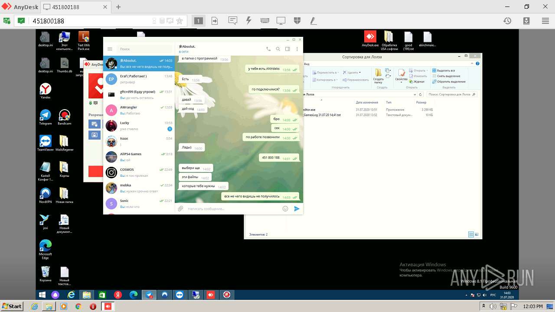Open the TeamViewer desktop shortcut
Viewport: 555px width, 312px height.
pos(45,143)
